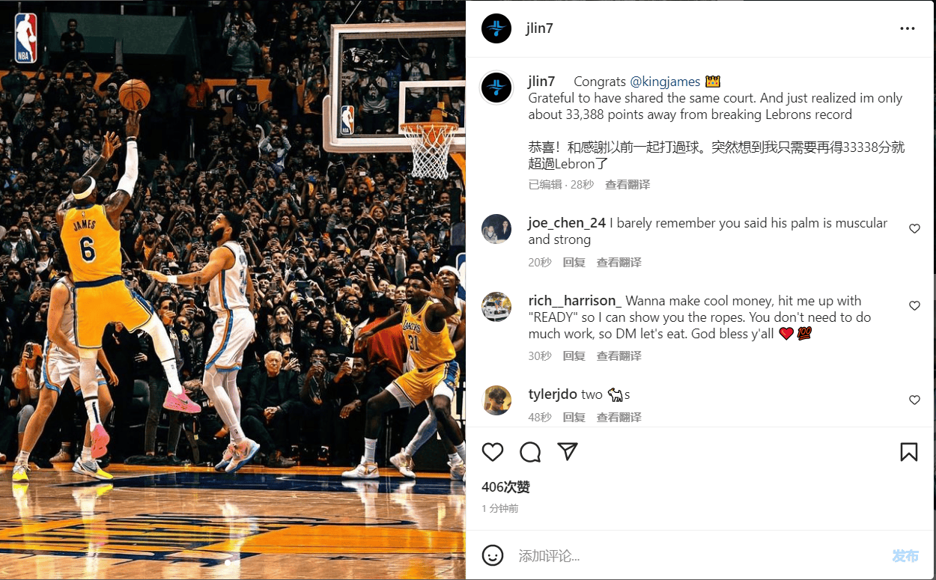Click the 添加评论 comment input field

coord(696,556)
